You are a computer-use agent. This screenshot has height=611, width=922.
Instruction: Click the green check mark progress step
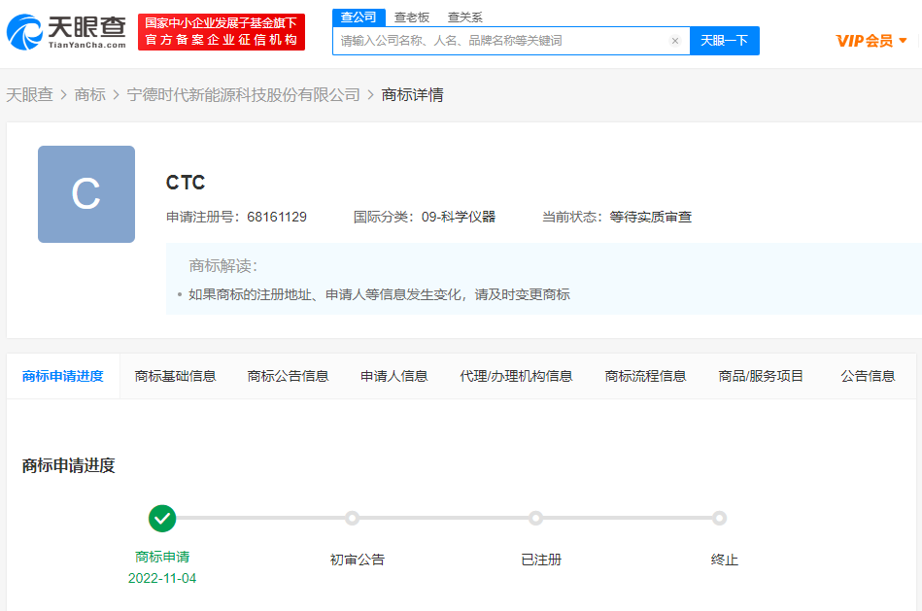tap(162, 518)
